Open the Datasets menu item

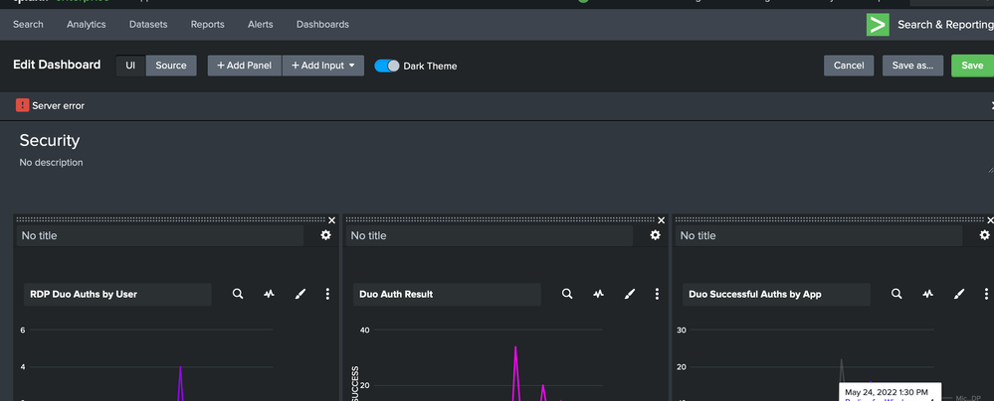point(148,24)
